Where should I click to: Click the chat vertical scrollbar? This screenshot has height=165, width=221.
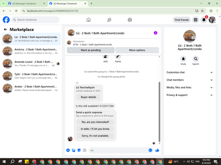[159, 111]
